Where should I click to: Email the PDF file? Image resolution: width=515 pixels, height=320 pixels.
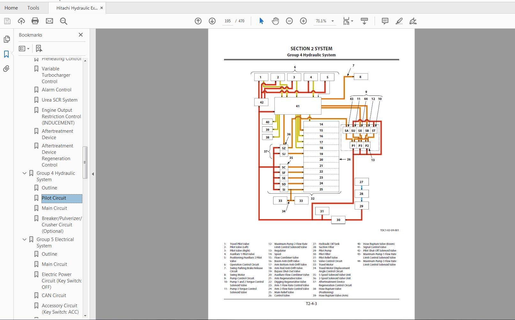(x=49, y=21)
